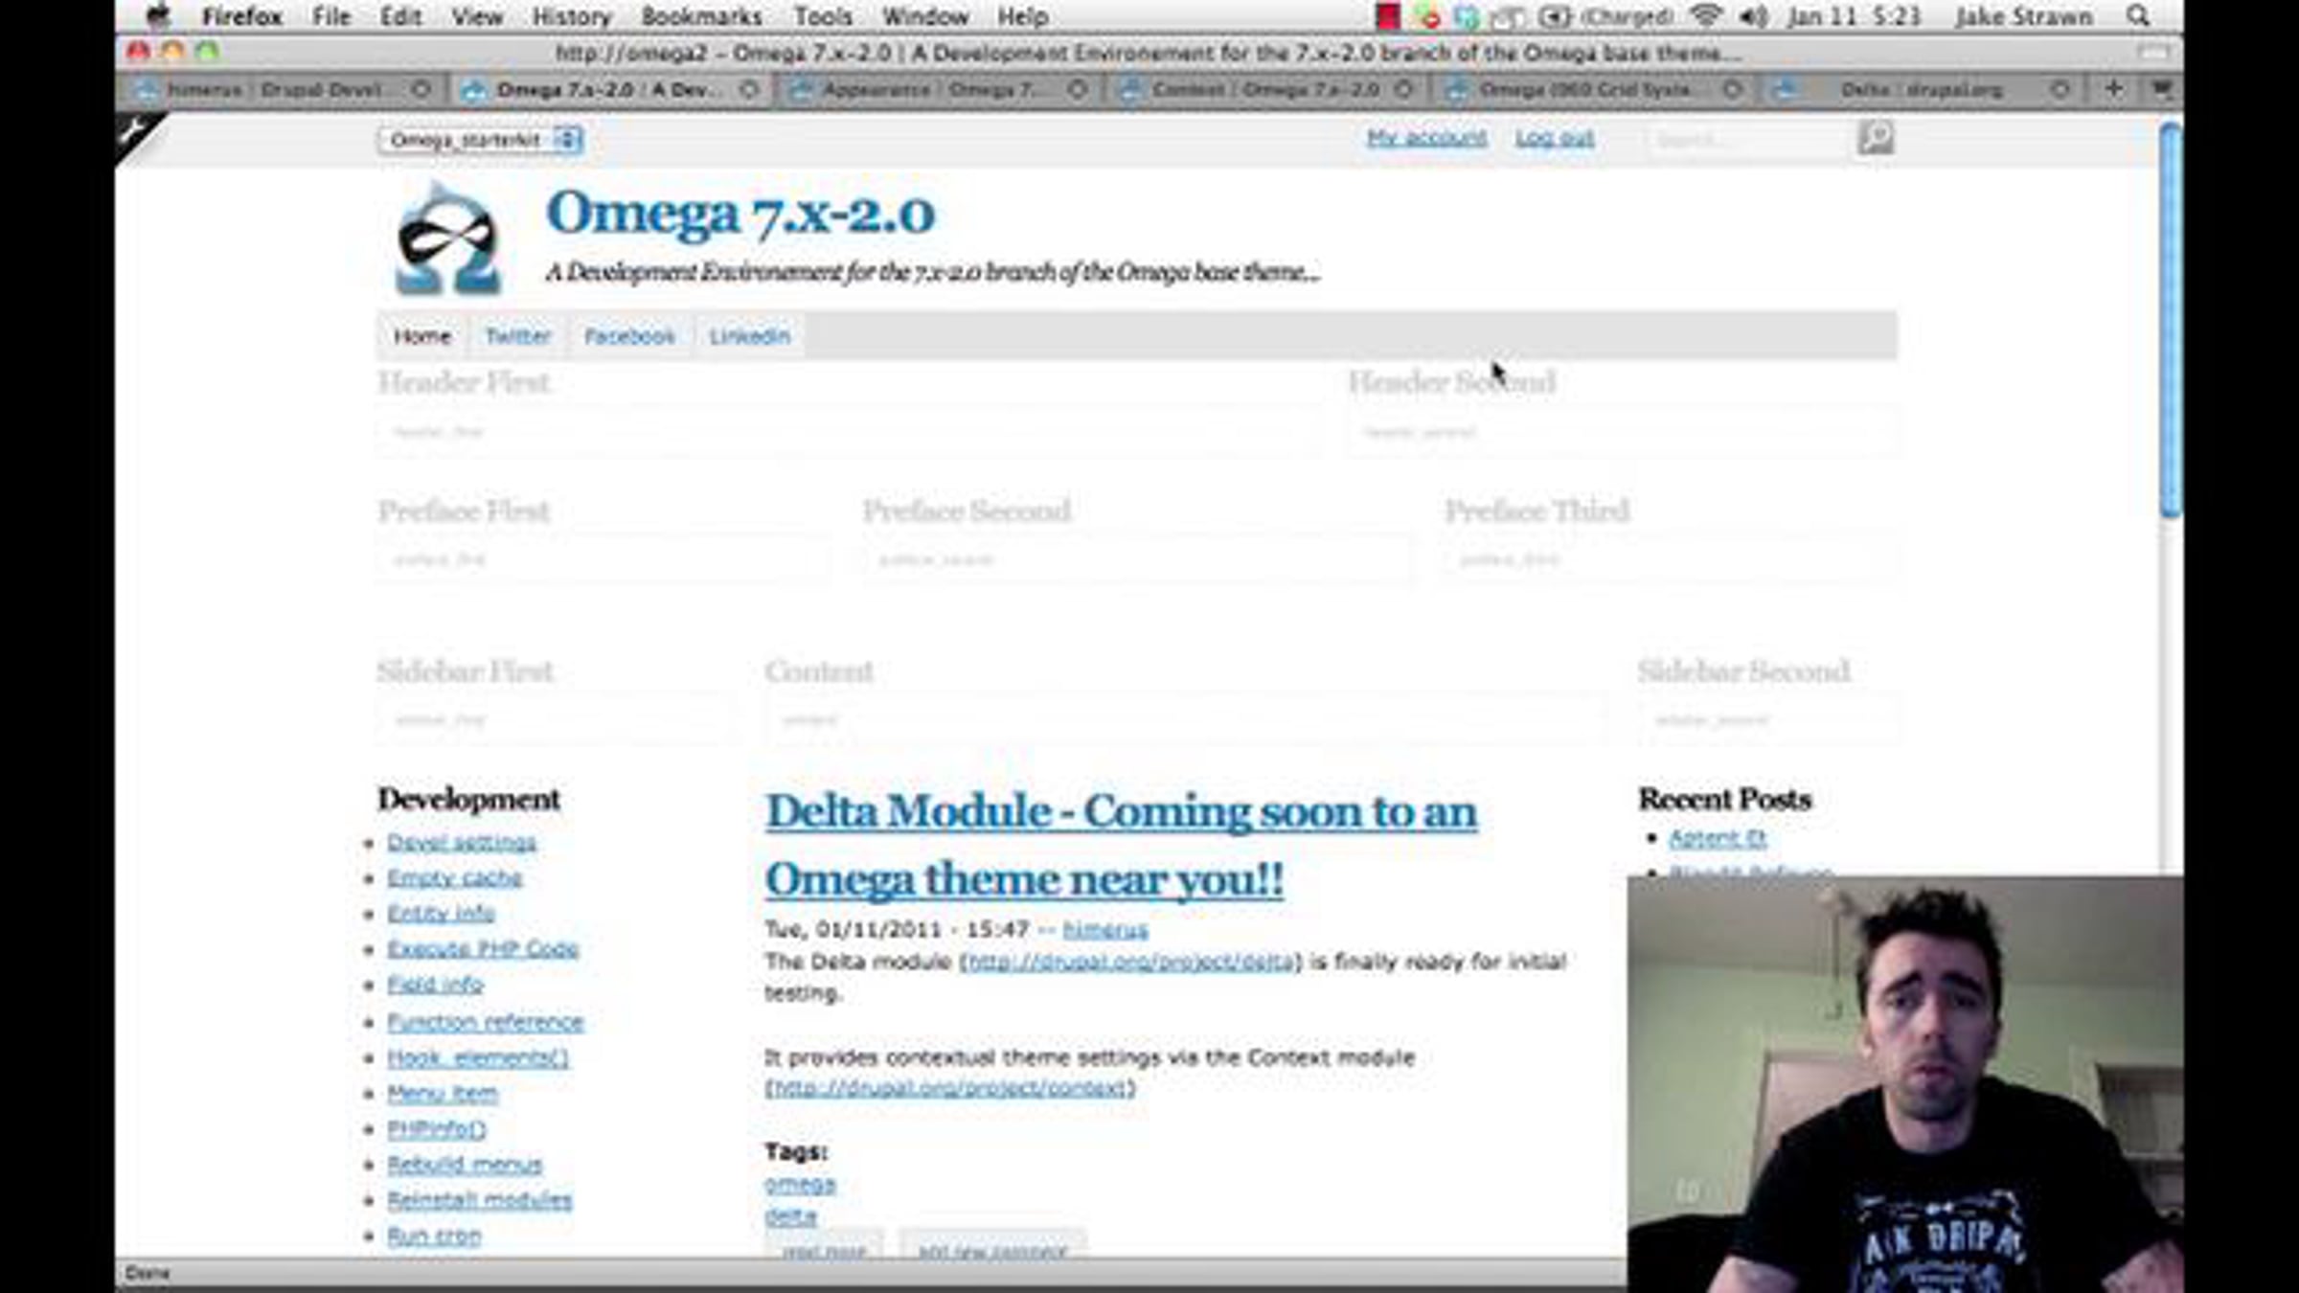Open the Delta Module post title link
The width and height of the screenshot is (2299, 1293).
[1121, 845]
